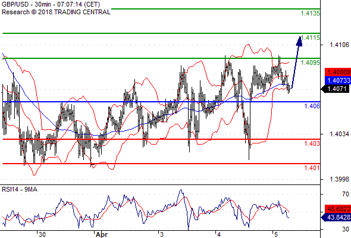This screenshot has height=238, width=351.
Task: Click the 1.4135 resistance level label
Action: pyautogui.click(x=311, y=14)
